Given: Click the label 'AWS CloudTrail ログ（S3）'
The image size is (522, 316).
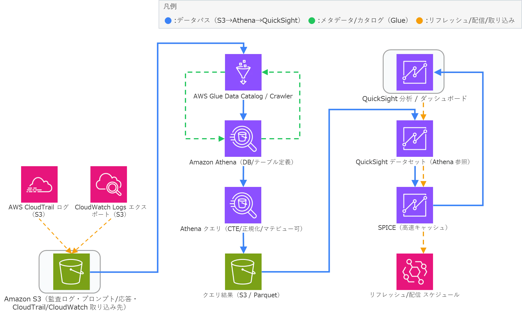Looking at the screenshot, I should point(39,211).
